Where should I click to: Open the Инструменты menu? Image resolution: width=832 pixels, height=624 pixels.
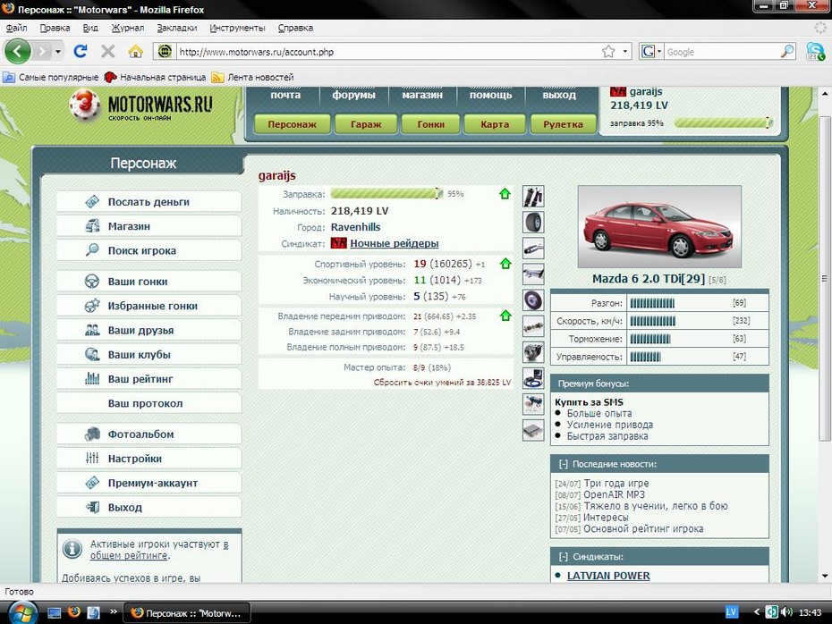237,28
